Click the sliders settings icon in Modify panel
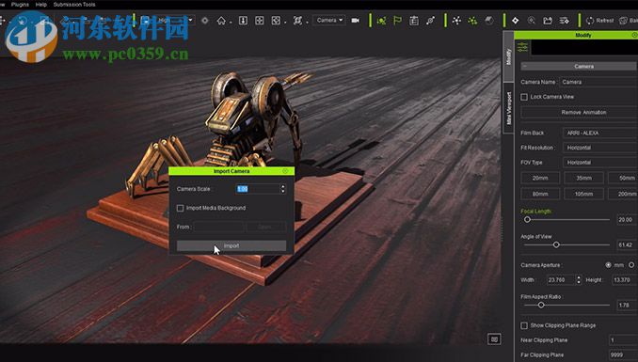638x362 pixels. [523, 48]
